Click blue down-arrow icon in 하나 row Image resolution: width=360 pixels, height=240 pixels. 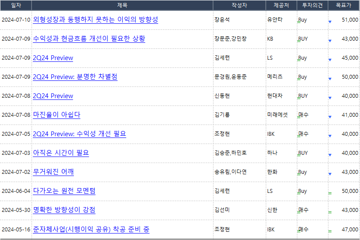[330, 155]
